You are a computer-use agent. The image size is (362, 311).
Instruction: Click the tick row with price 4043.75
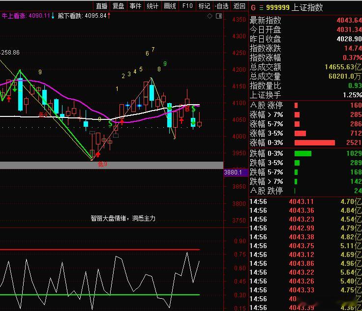click(305, 246)
